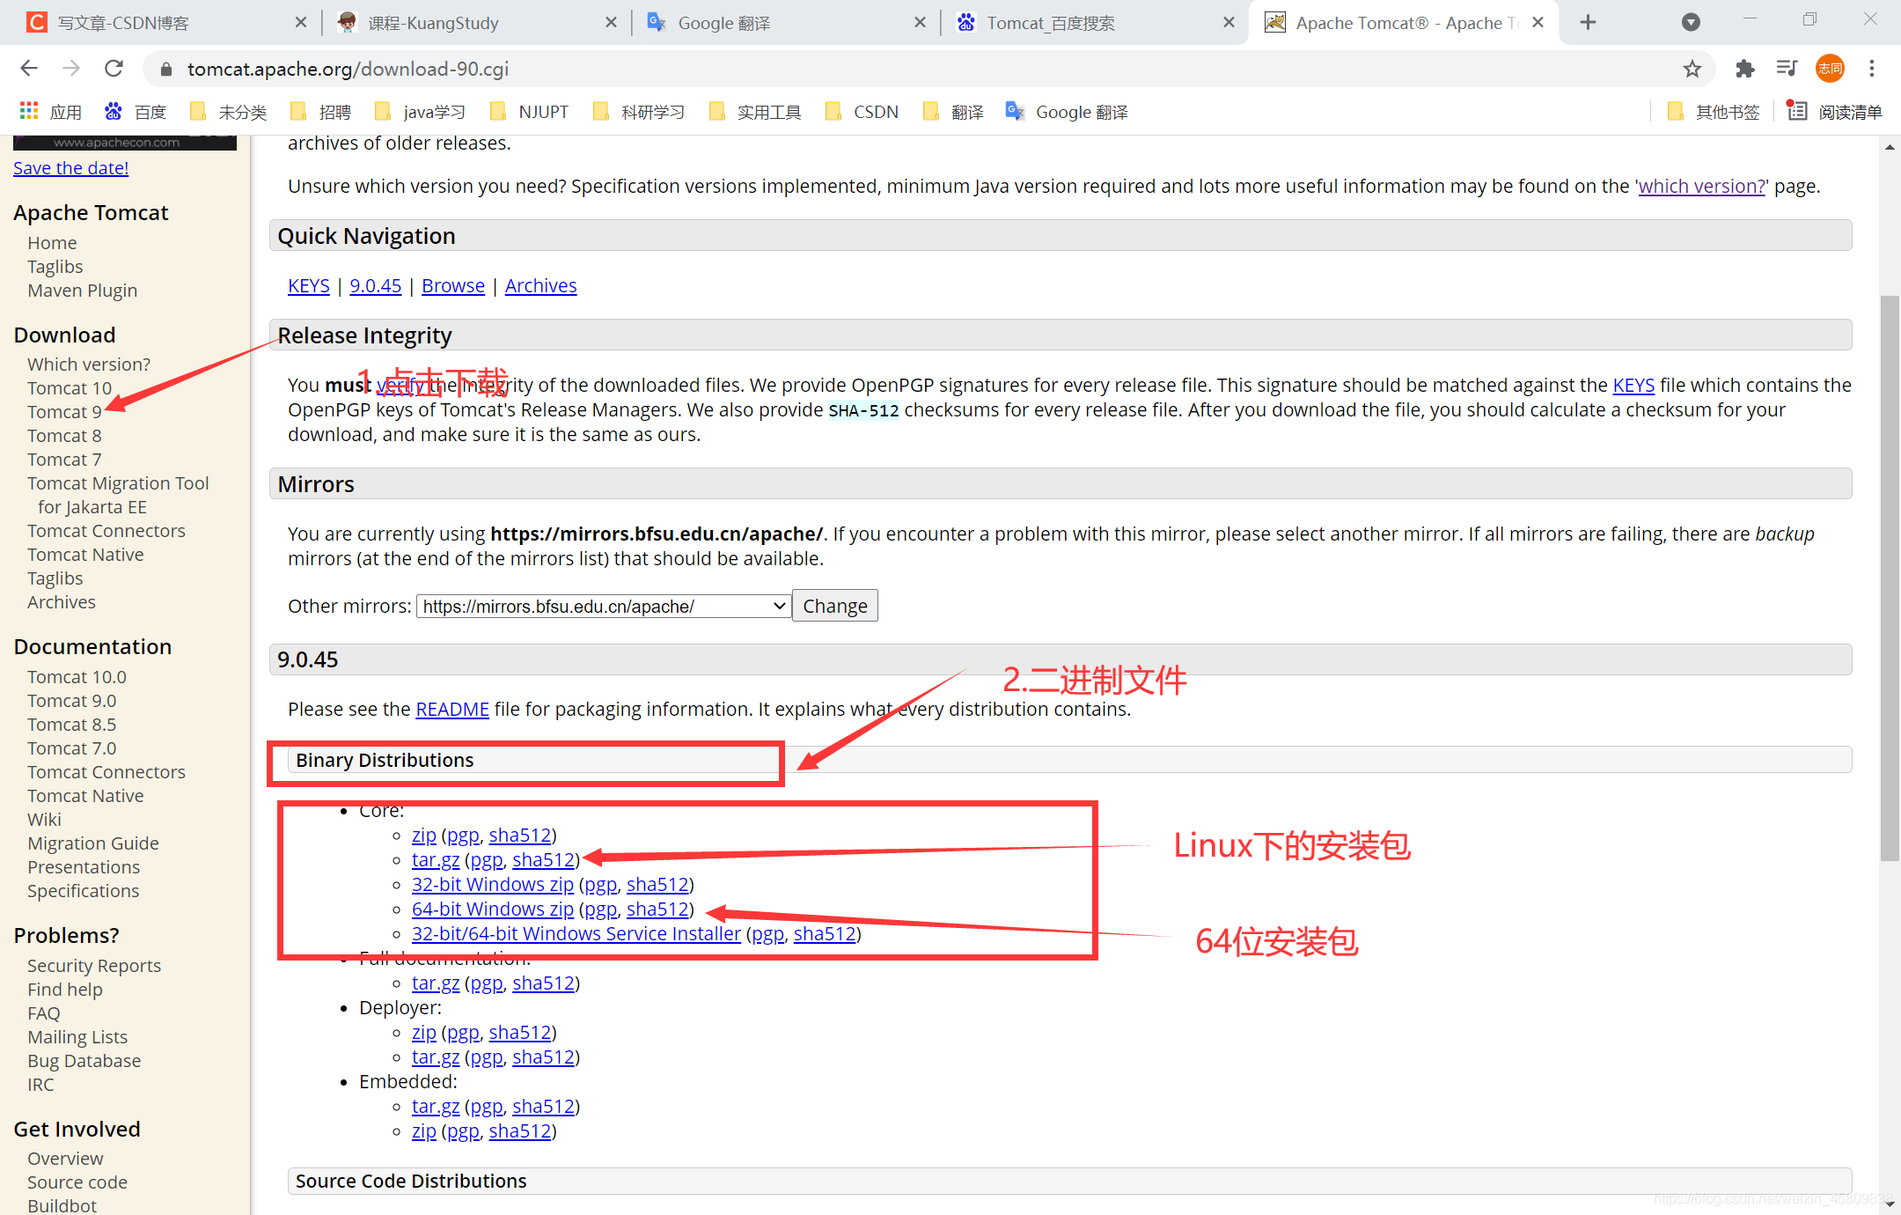Open the README link
The height and width of the screenshot is (1215, 1901).
451,710
